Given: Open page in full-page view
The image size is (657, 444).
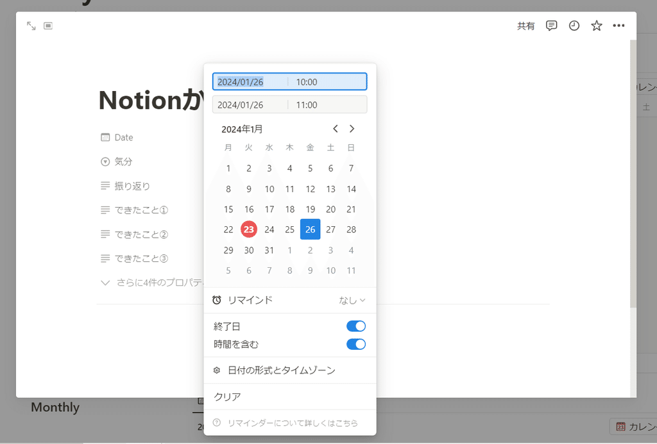Looking at the screenshot, I should (x=31, y=26).
